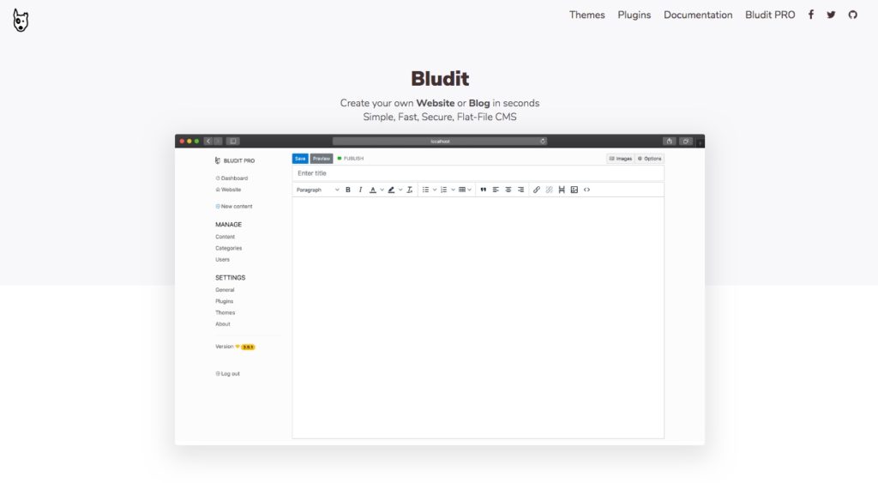Click the browser share icon
The width and height of the screenshot is (878, 483).
pyautogui.click(x=669, y=142)
